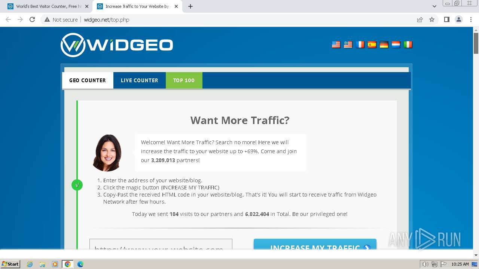
Task: Click the green checkmark circle icon
Action: tap(77, 185)
